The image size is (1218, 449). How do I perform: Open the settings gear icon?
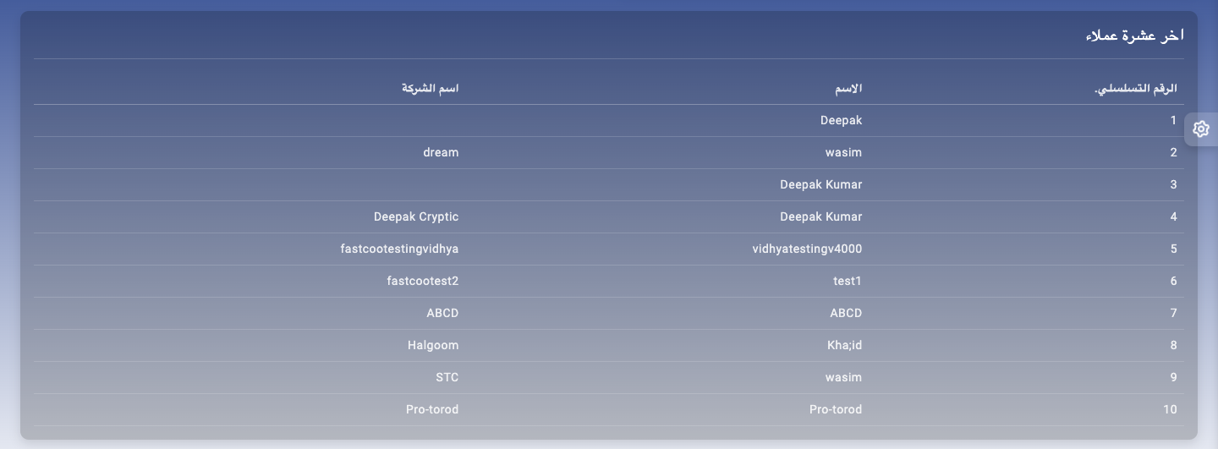(1201, 129)
